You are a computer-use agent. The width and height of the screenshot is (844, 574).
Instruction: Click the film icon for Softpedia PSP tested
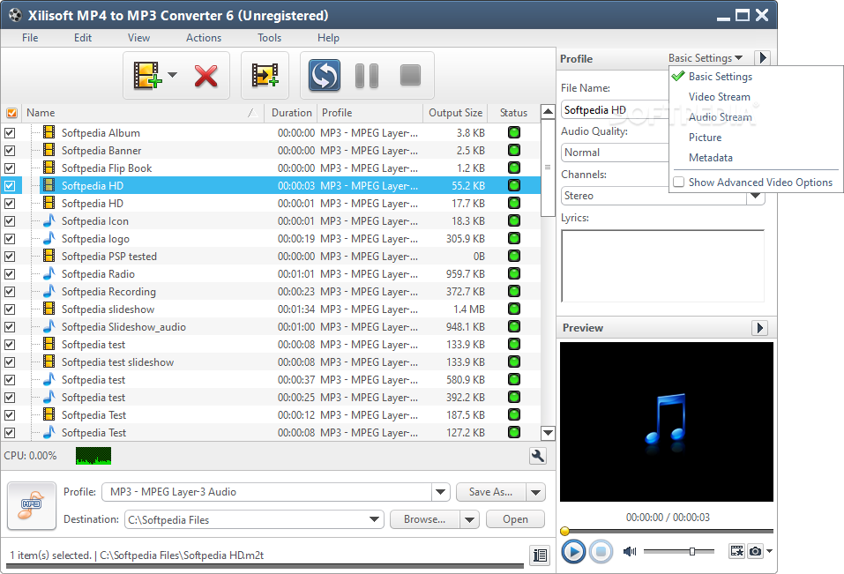point(49,256)
